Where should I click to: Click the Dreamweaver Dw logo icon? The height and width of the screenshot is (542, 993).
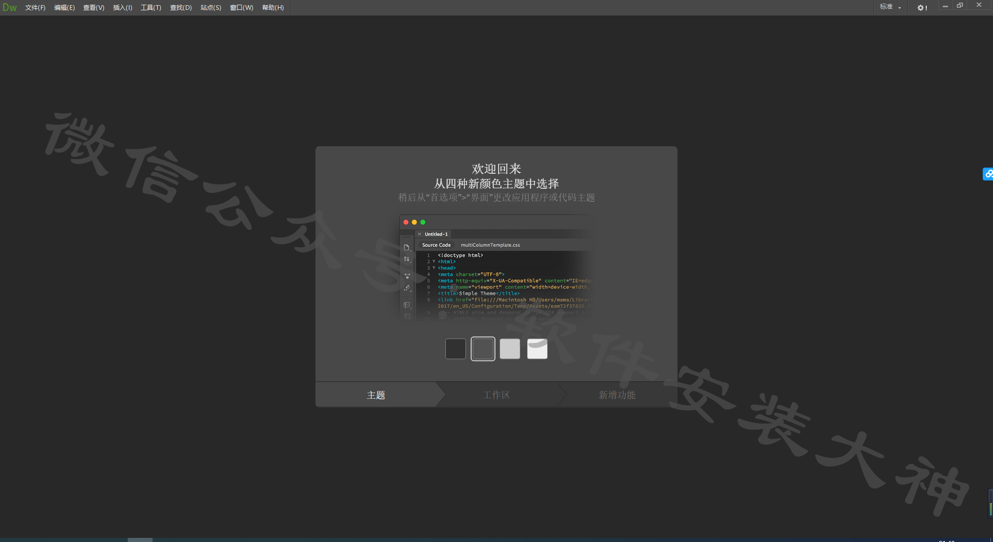coord(9,7)
